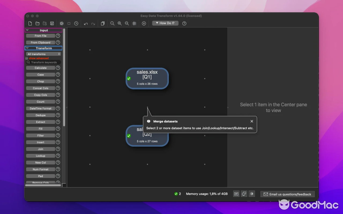Click the Transform keywords search field
Viewport: 343px width, 214px height.
[44, 62]
